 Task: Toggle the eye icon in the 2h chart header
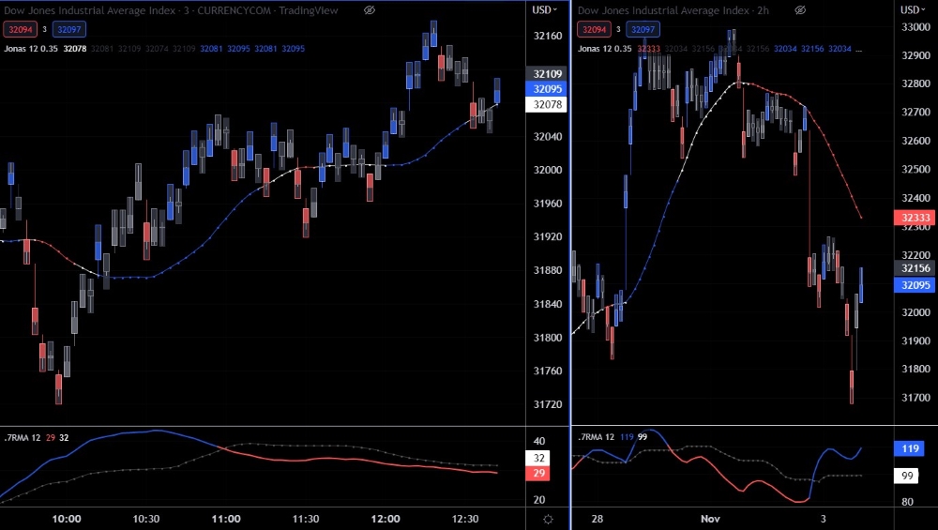click(x=800, y=10)
